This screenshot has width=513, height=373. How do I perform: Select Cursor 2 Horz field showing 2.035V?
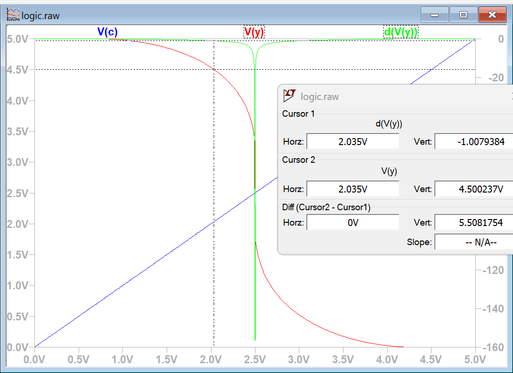(x=353, y=189)
